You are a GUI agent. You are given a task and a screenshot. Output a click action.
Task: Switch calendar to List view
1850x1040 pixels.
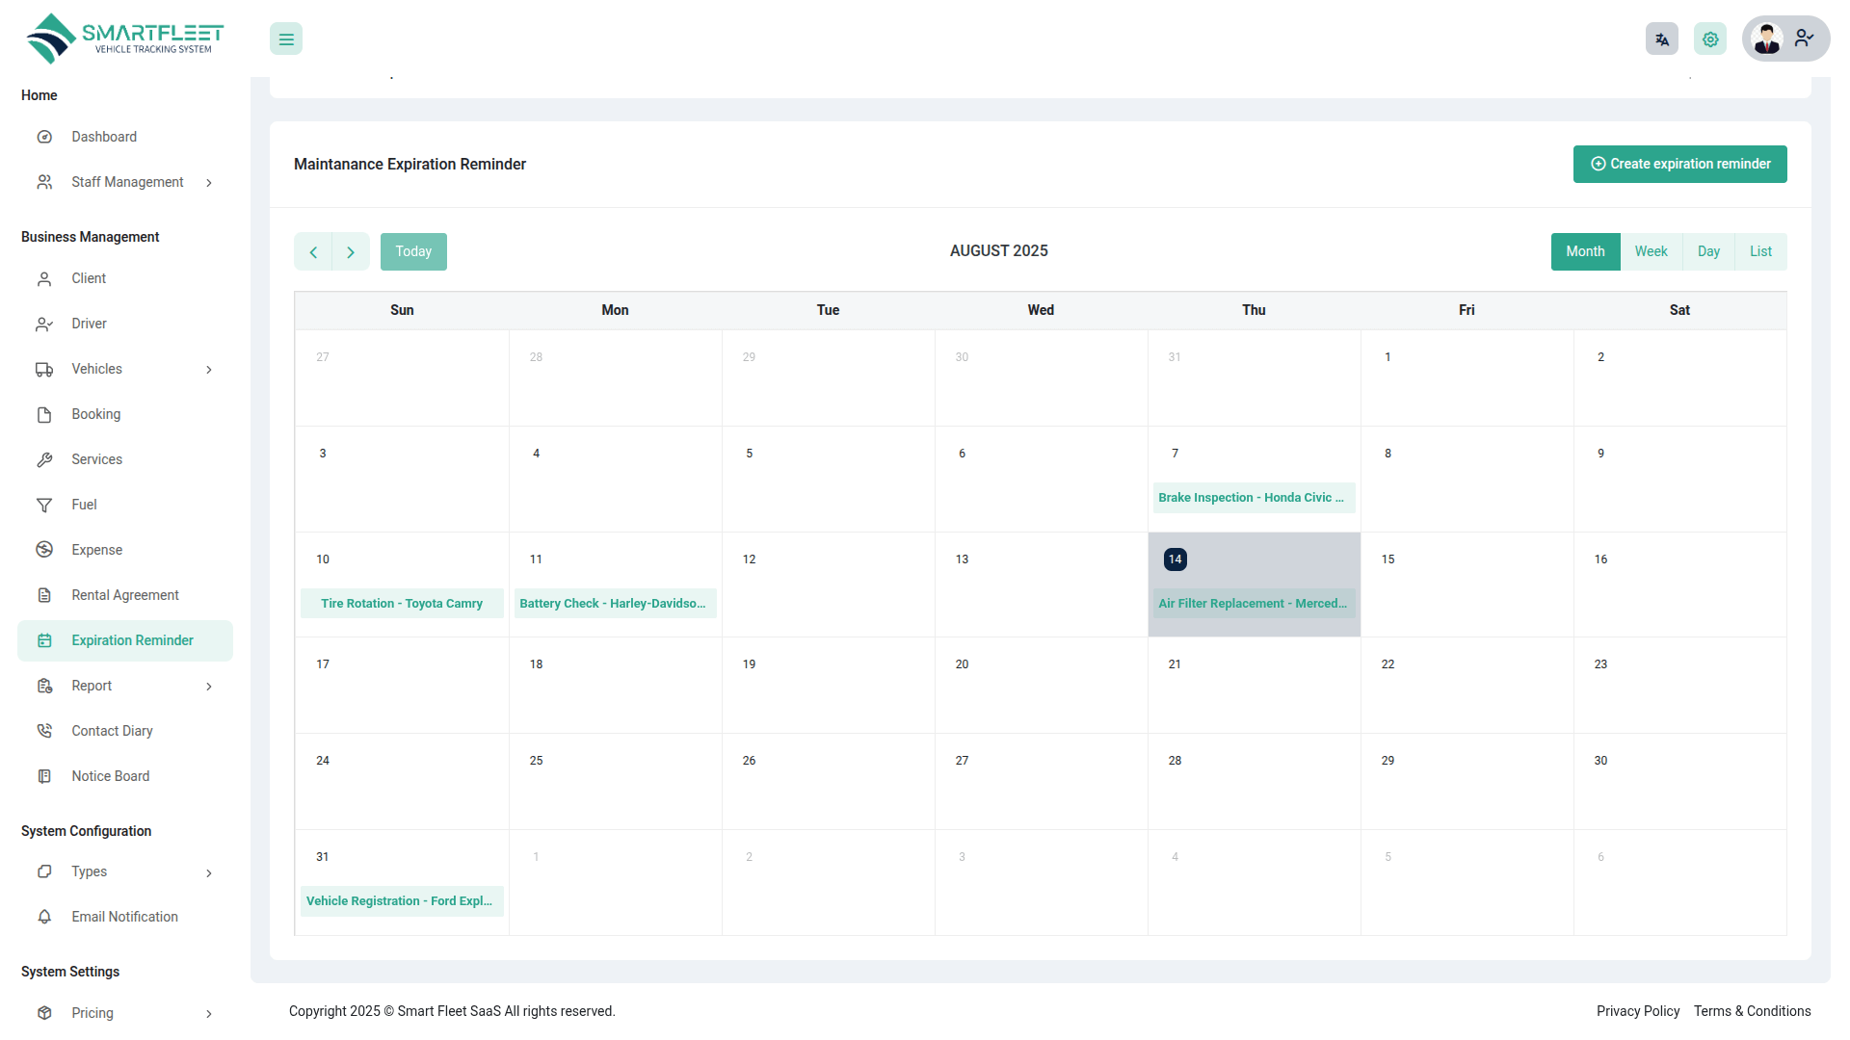tap(1760, 252)
